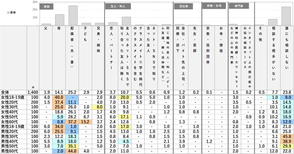
Task: Click the chart bar above 誰にも相談しない column
Action: click(286, 16)
